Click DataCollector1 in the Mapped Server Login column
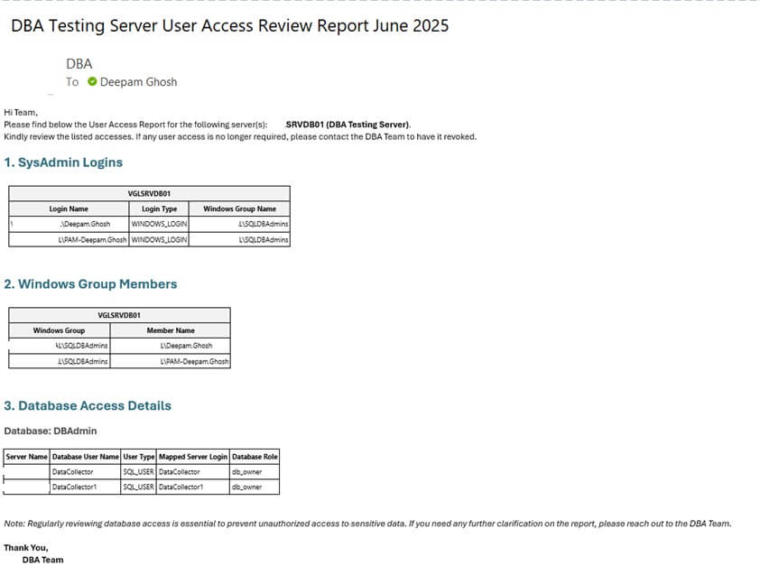Image resolution: width=760 pixels, height=566 pixels. (181, 487)
